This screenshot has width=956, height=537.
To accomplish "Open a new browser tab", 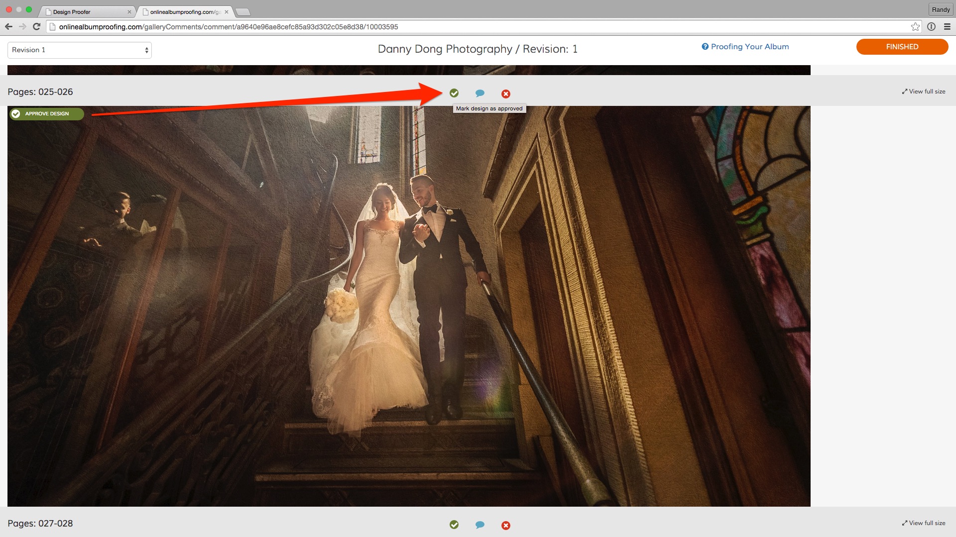I will (x=242, y=12).
